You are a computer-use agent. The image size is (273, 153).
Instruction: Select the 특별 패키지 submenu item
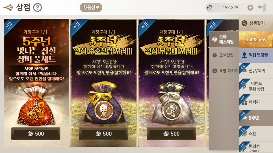pos(224,71)
